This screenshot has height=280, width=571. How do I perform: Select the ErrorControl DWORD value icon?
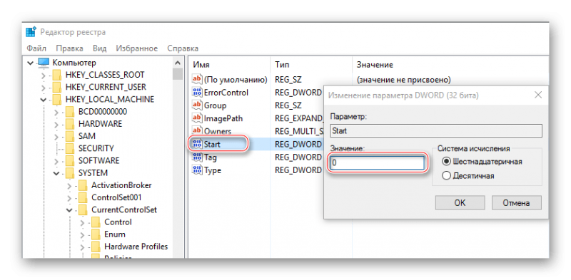[197, 93]
